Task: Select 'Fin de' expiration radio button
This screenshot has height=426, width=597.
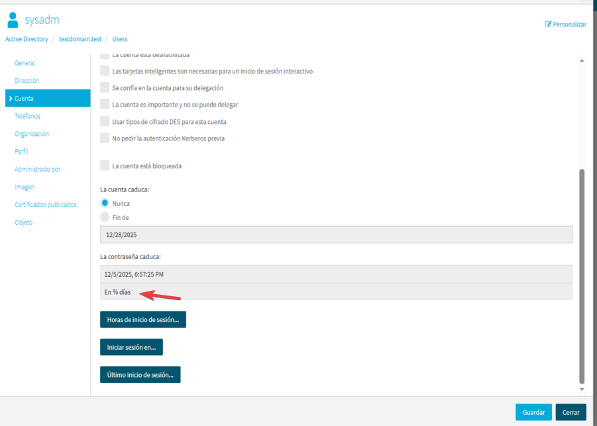Action: point(104,217)
